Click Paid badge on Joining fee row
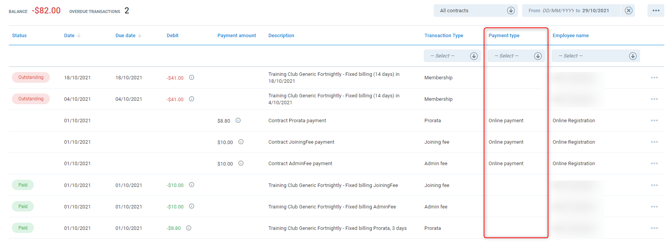Screen dimensions: 672x241 pos(23,185)
